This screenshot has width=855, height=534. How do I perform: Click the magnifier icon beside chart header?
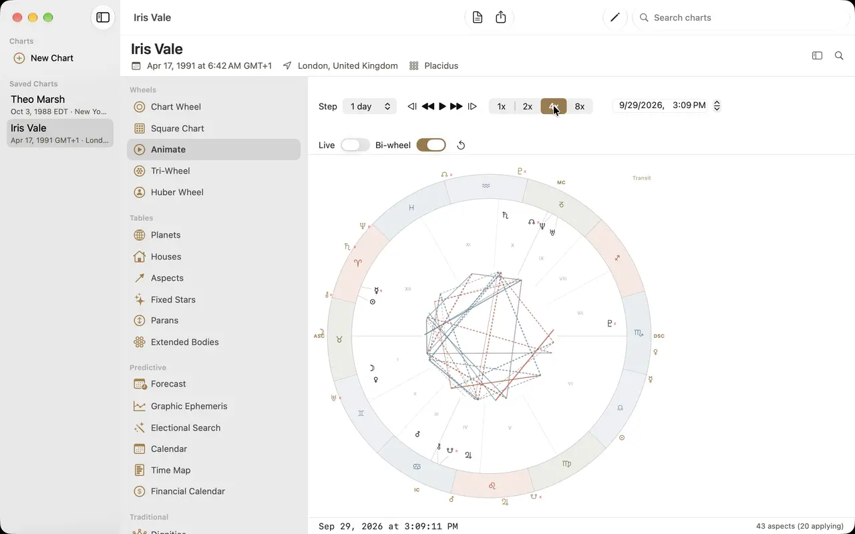coord(839,55)
